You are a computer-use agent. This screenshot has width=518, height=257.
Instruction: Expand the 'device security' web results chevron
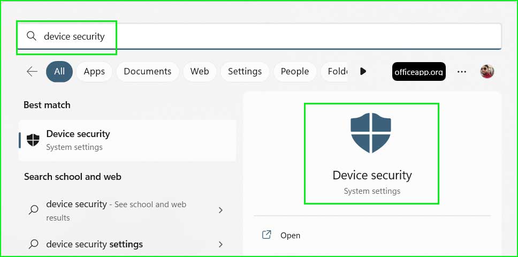(220, 210)
